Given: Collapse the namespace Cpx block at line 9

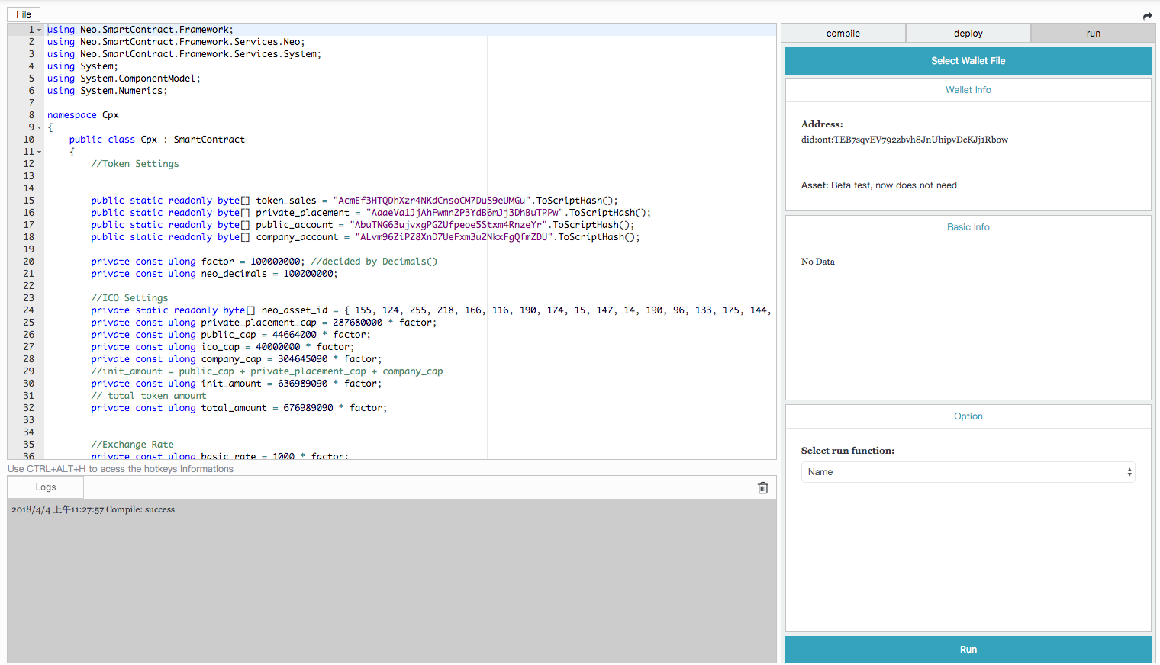Looking at the screenshot, I should tap(38, 127).
